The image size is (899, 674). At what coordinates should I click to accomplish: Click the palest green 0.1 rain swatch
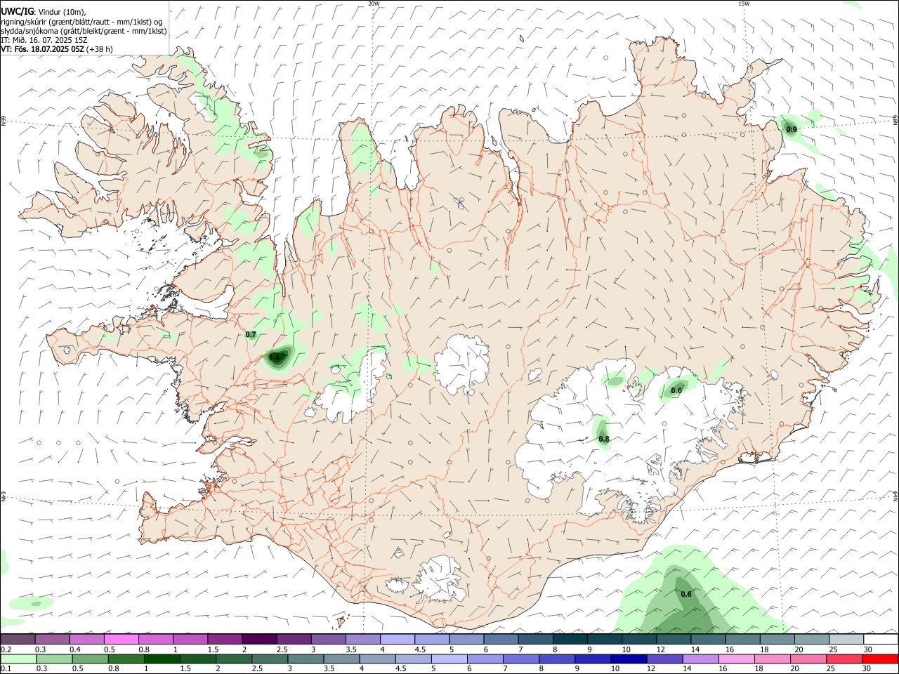18,659
